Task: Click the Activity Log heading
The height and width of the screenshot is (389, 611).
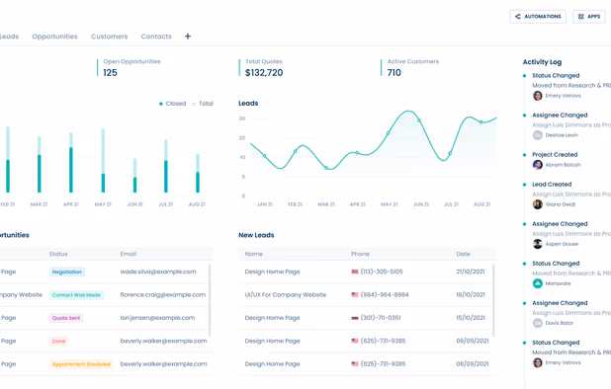Action: pyautogui.click(x=542, y=62)
